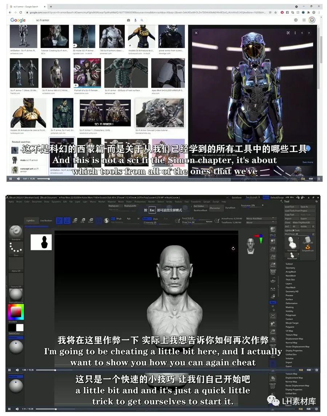Open the 'Sci-Fi Armor 1 | Characters' thumbnail
Screen dimensions: 327x416
105,113
